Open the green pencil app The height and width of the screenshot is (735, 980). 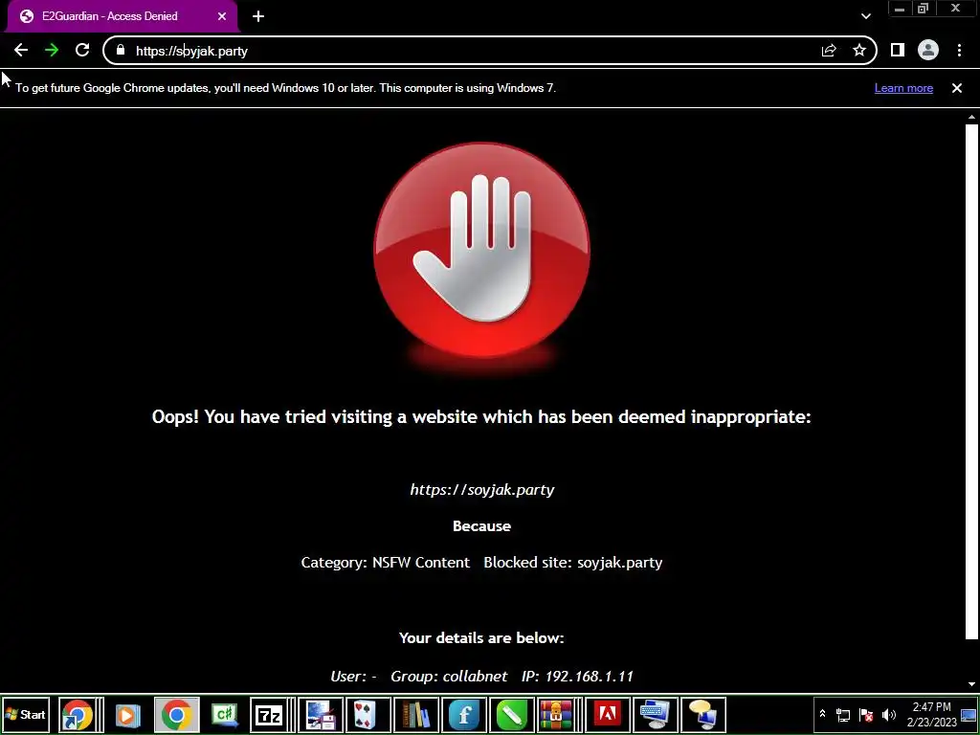point(511,714)
